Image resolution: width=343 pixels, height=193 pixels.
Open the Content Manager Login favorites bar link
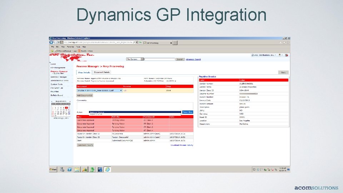(x=65, y=51)
